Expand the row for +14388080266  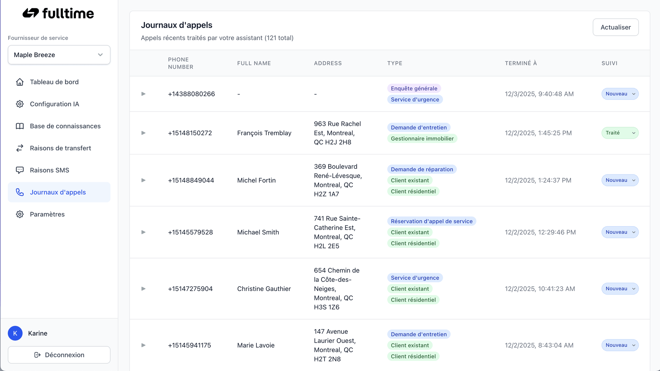coord(143,94)
